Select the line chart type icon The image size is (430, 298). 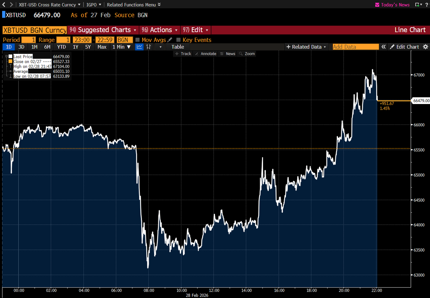click(139, 47)
